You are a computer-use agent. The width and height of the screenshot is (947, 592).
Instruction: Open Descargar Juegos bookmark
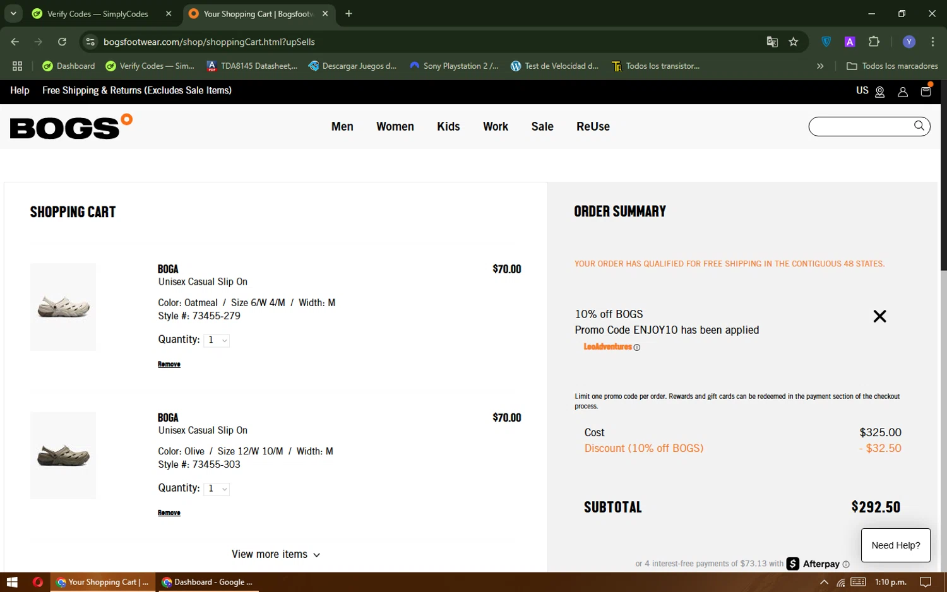[352, 66]
